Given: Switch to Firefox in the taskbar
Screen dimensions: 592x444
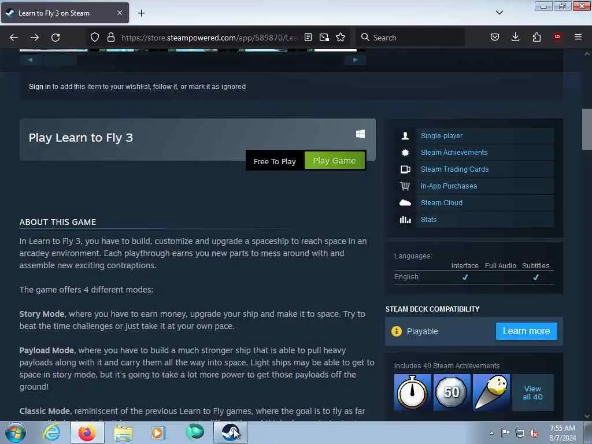Looking at the screenshot, I should pyautogui.click(x=87, y=432).
